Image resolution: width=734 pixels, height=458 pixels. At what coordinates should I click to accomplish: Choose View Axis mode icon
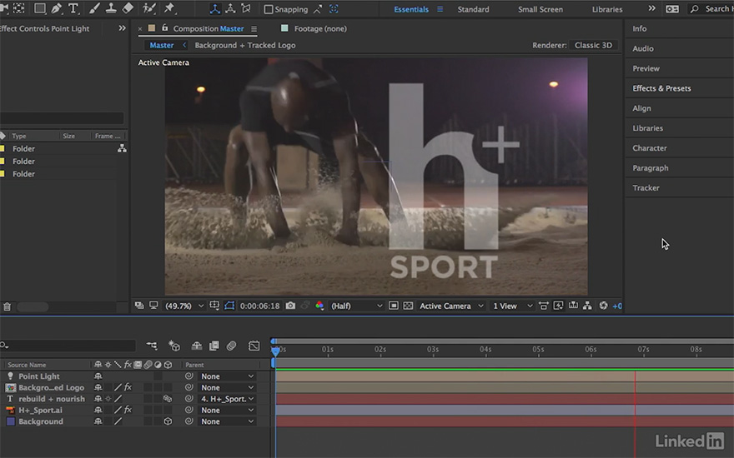tap(246, 9)
